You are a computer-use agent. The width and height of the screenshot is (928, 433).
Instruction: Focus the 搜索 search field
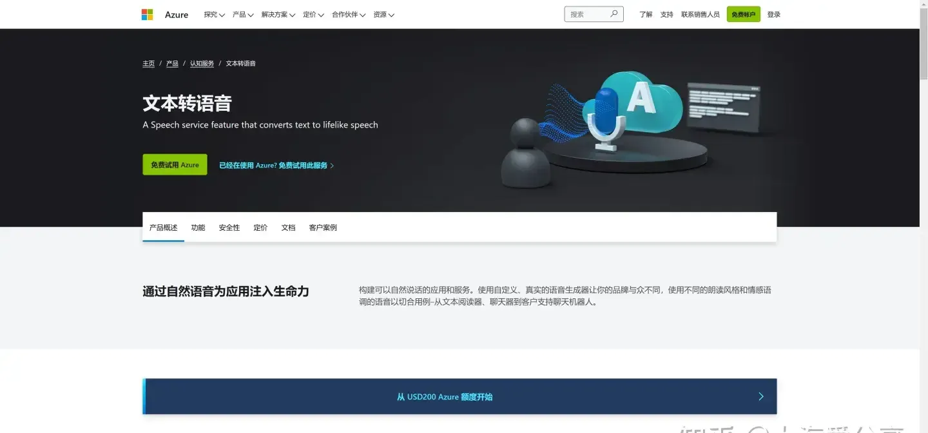click(x=594, y=14)
